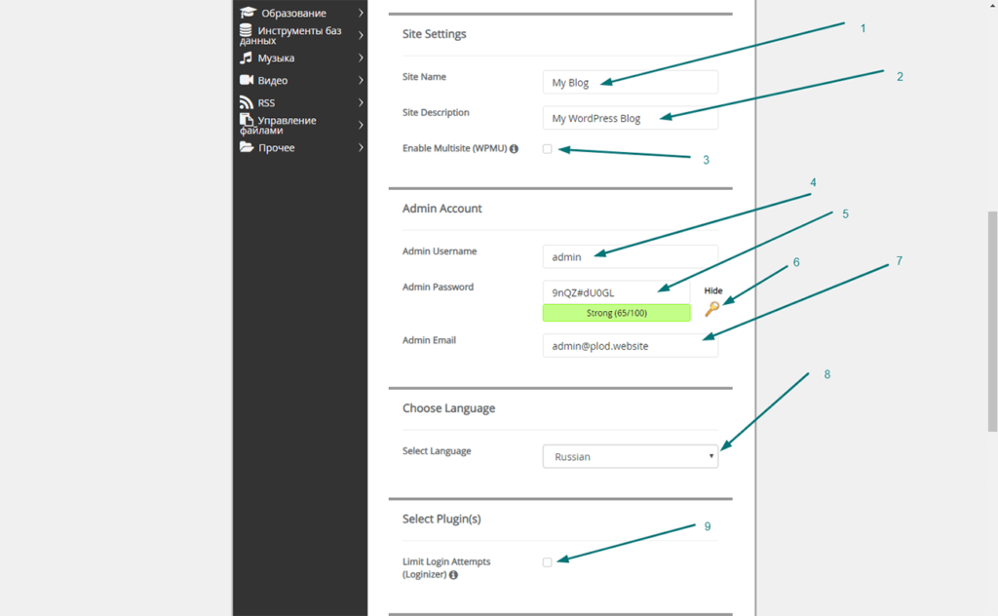This screenshot has width=998, height=616.
Task: Tick the Limit Login Attempts checkbox
Action: pyautogui.click(x=548, y=562)
